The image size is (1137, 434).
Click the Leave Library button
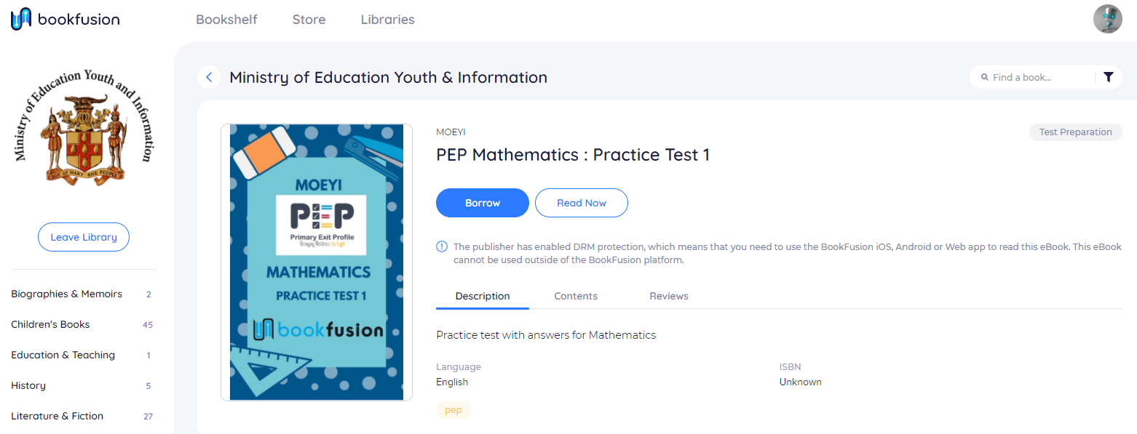(84, 237)
